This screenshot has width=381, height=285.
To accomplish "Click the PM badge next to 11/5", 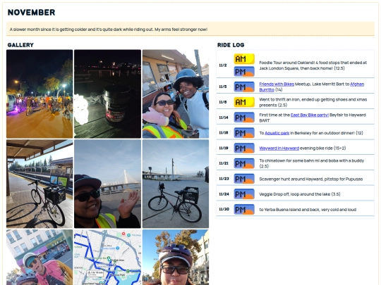I will (x=244, y=87).
